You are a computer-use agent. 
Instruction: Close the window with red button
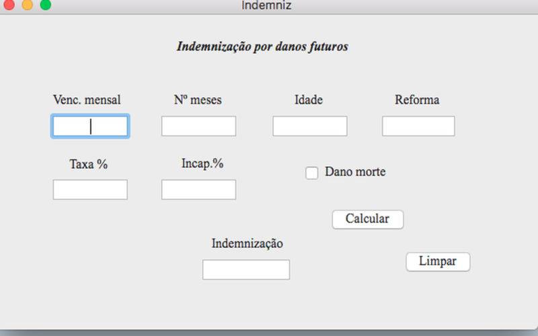[9, 5]
